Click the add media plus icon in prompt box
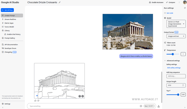 (x=141, y=106)
